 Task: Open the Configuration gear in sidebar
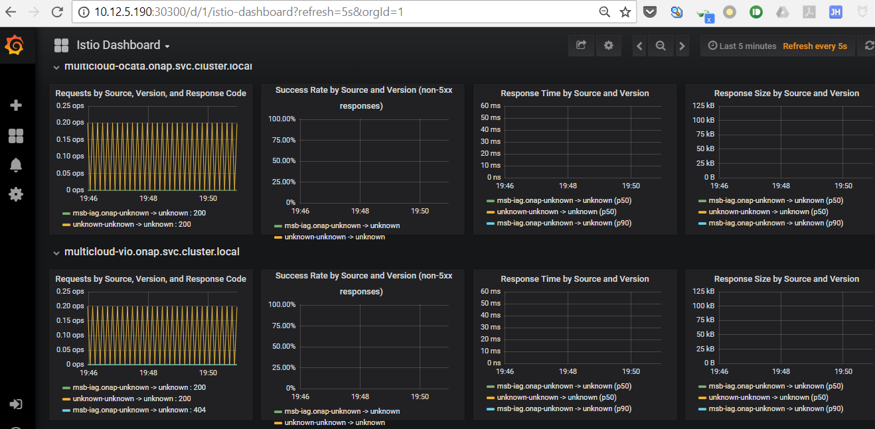tap(16, 194)
